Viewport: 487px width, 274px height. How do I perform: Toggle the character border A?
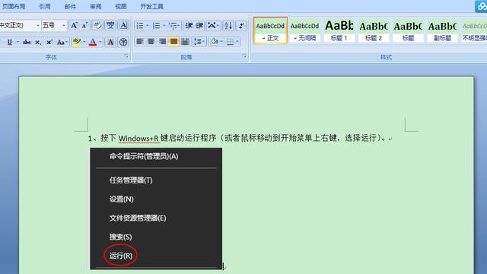(123, 25)
